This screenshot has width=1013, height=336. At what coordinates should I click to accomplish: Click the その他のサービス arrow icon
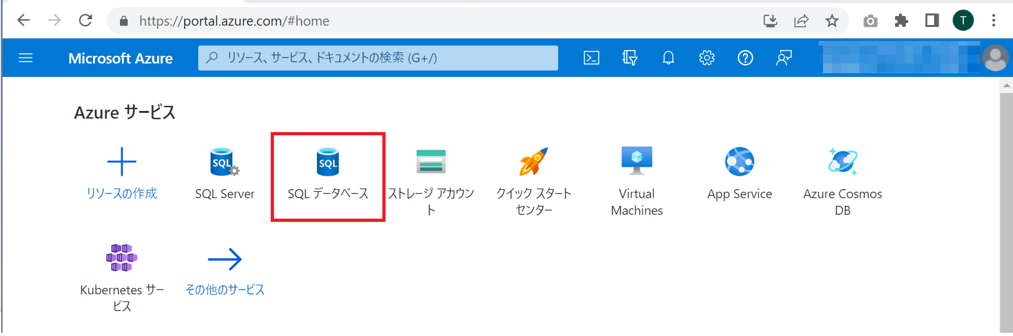tap(225, 259)
